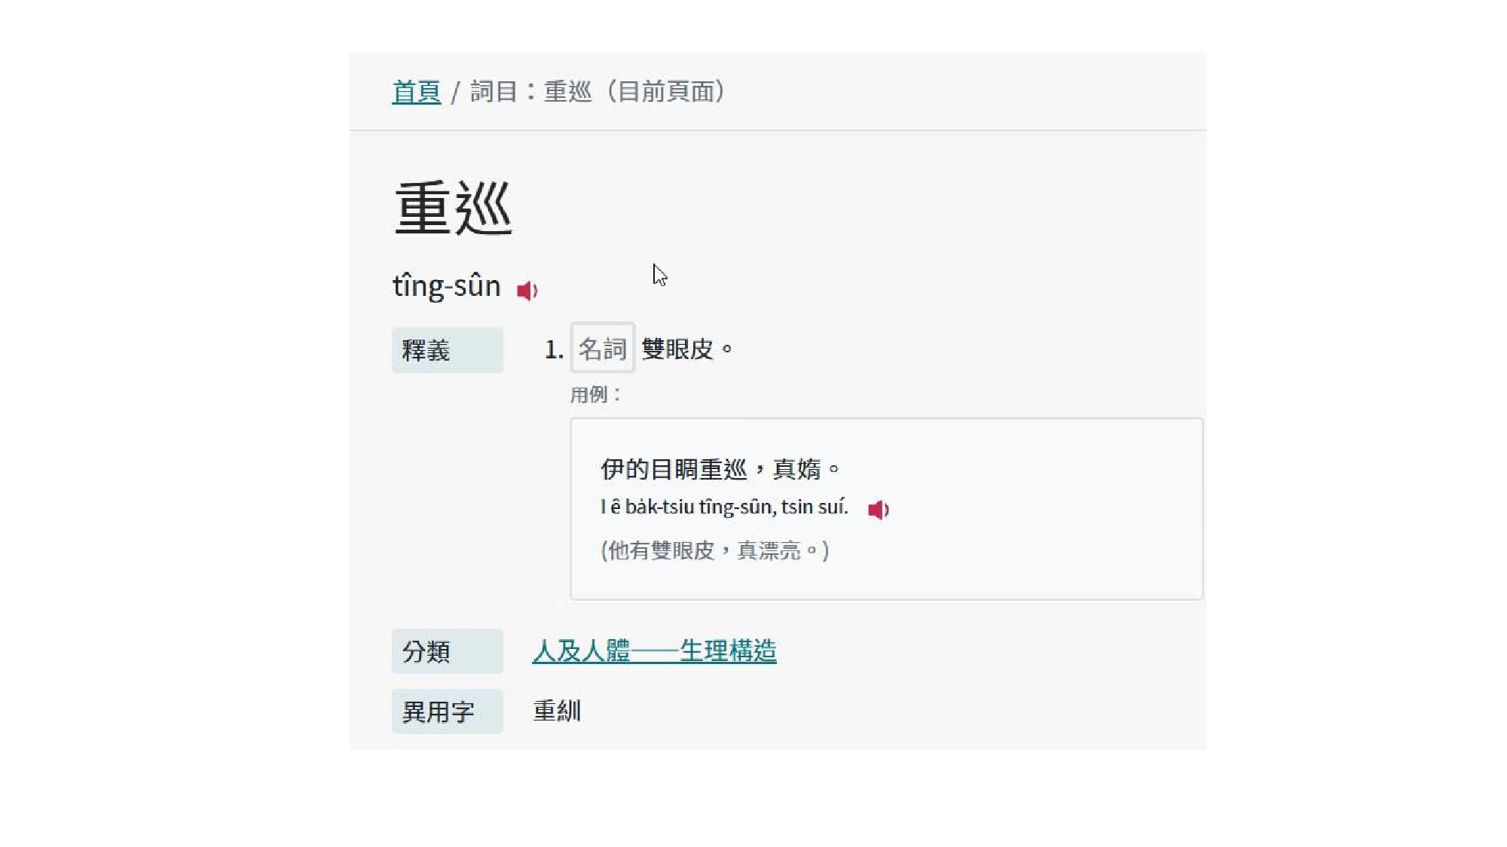This screenshot has width=1507, height=847.
Task: Click the 詞目：重巡 breadcrumb text
Action: [530, 92]
